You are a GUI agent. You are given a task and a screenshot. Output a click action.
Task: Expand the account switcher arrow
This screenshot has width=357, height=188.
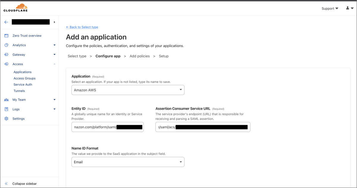point(54,22)
